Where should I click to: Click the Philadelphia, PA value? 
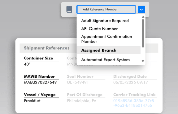82,101
